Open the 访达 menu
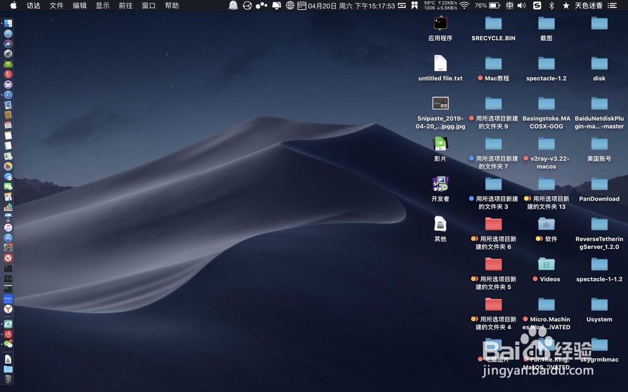Screen dimensions: 628x392 34,6
